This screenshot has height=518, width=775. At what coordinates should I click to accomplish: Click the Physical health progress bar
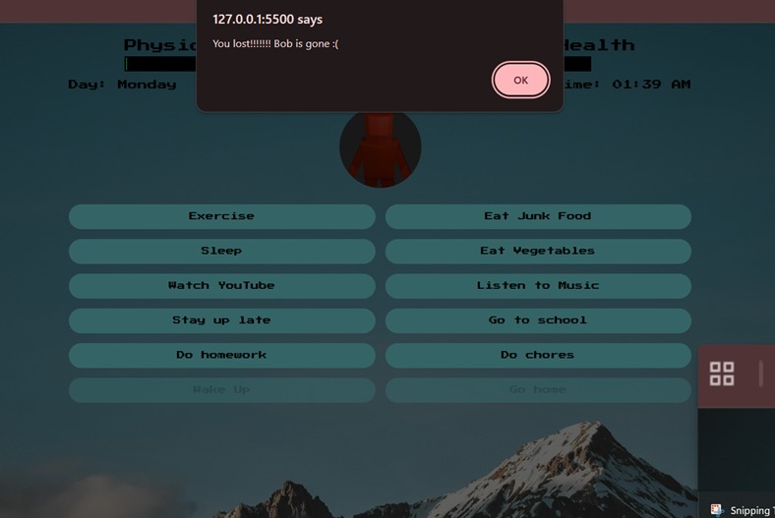pos(160,64)
